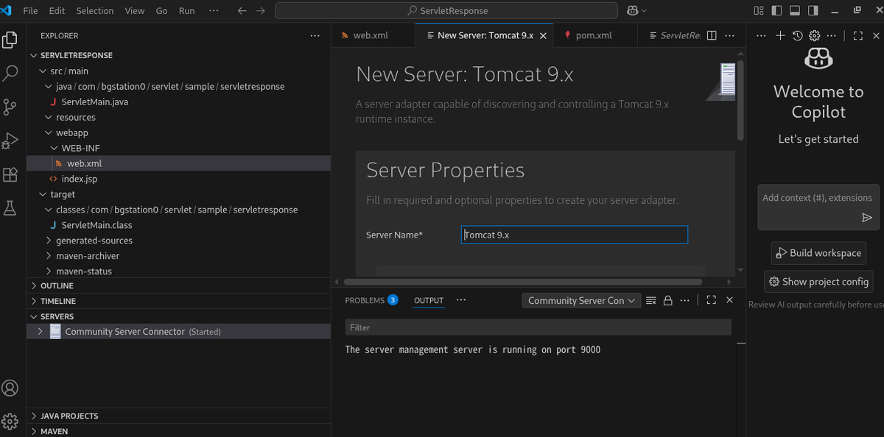Maximize the bottom panel size

tap(711, 300)
